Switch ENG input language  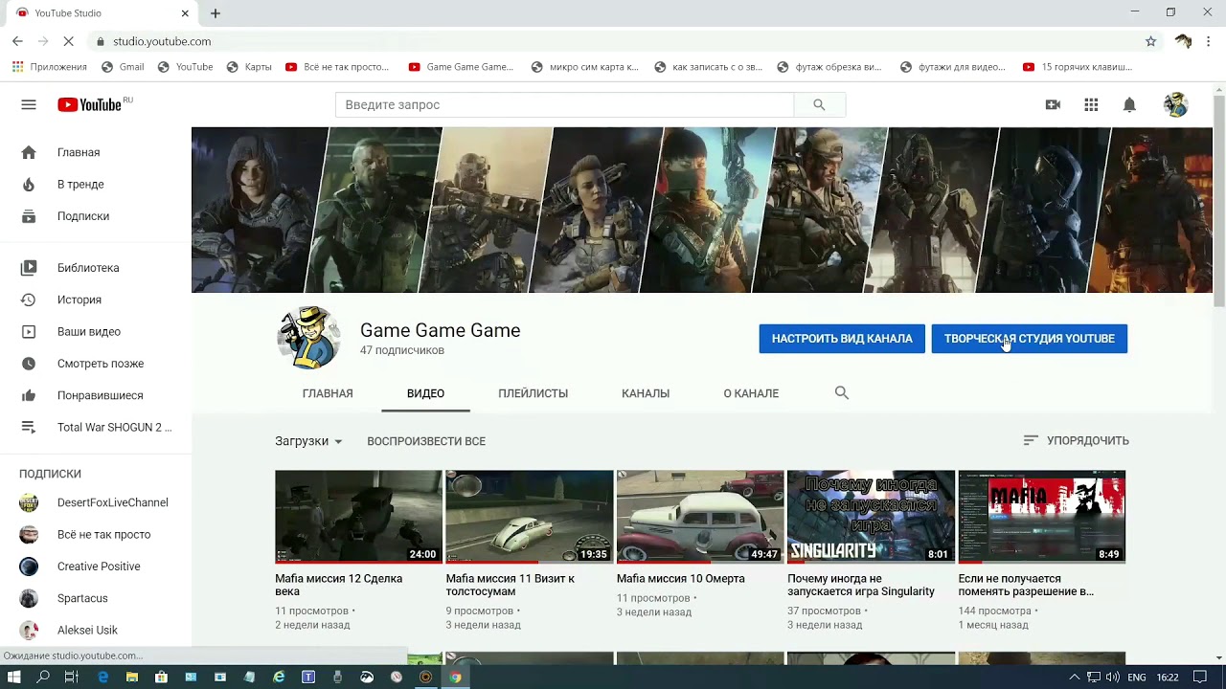click(x=1136, y=677)
